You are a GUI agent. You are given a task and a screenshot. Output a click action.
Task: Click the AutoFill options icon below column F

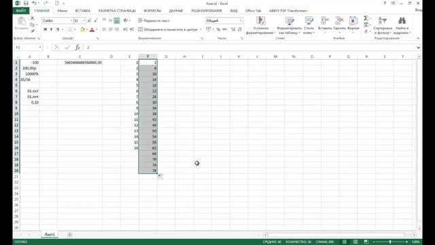pyautogui.click(x=160, y=176)
